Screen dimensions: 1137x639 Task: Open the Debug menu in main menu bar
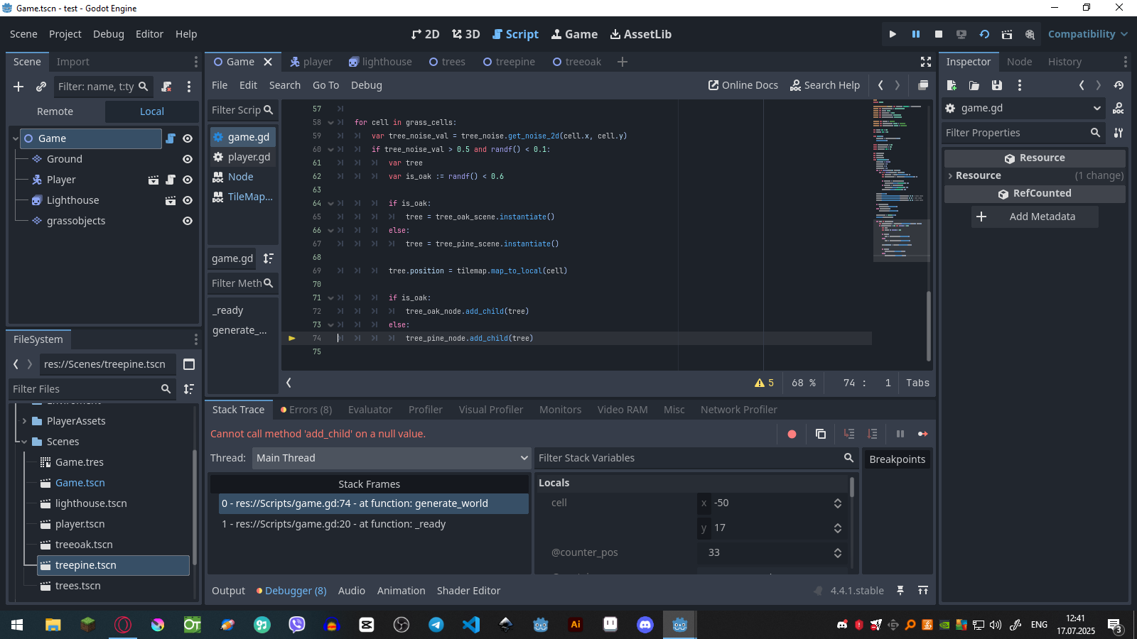tap(109, 34)
